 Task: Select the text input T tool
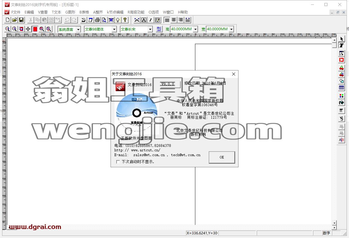tap(342, 46)
